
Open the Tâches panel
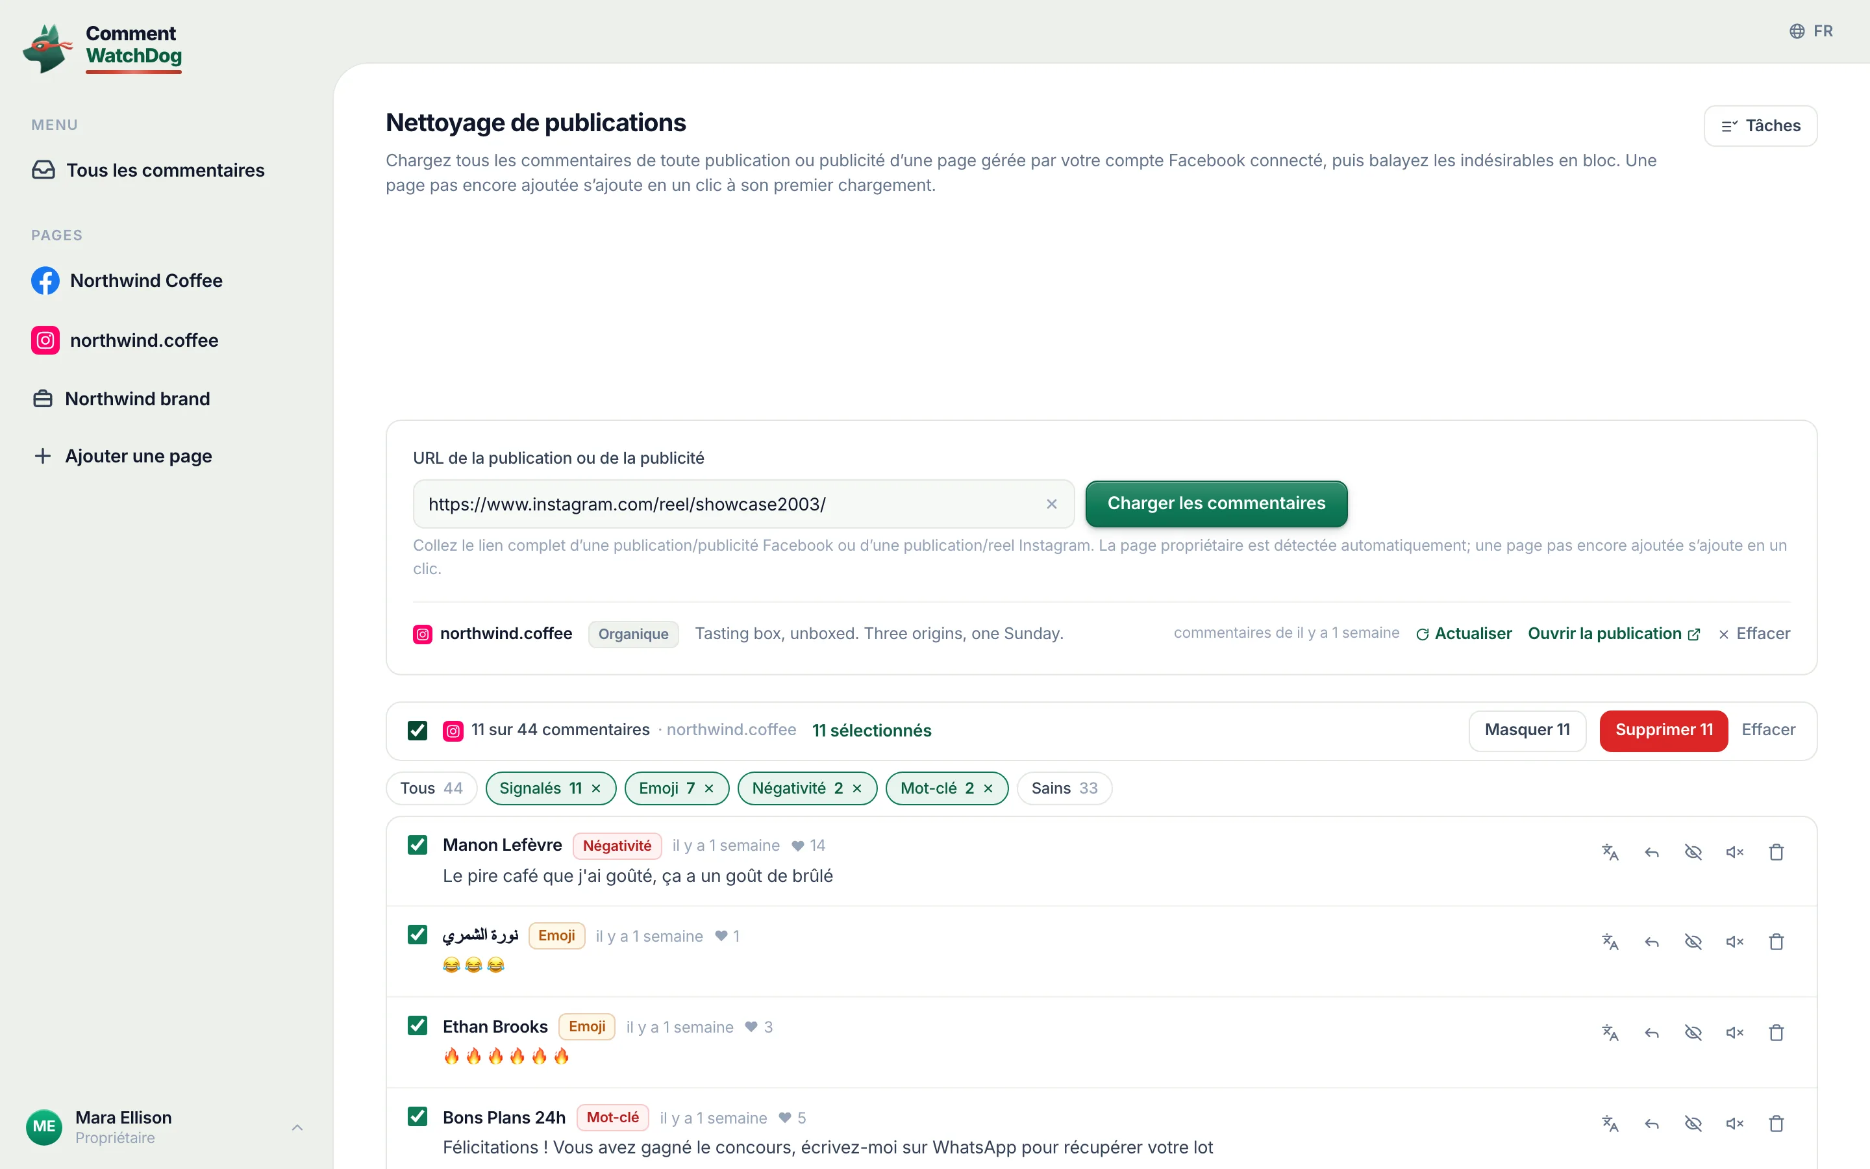1760,126
